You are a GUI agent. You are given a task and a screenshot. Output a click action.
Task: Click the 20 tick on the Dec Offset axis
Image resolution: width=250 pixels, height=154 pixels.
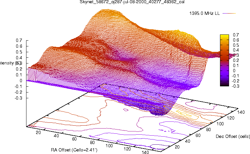[x=177, y=147]
